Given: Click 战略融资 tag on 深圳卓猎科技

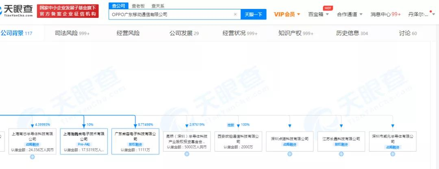Looking at the screenshot, I should click(x=290, y=144).
